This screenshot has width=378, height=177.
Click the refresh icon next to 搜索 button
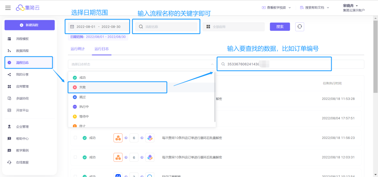coord(300,27)
